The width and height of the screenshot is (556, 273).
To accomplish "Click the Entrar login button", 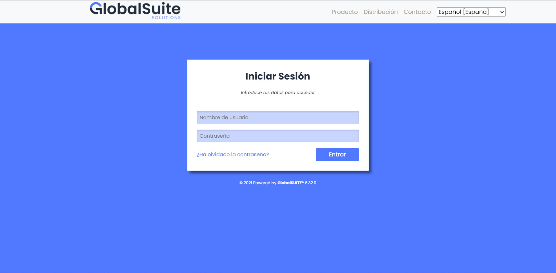I will (337, 154).
